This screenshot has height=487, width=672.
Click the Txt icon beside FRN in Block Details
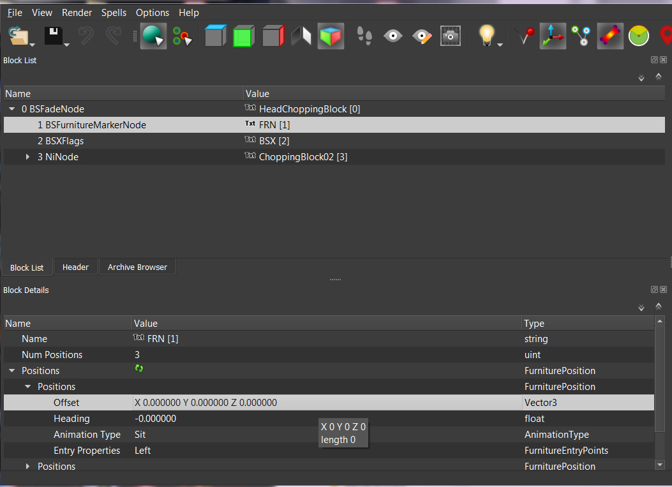pos(138,338)
